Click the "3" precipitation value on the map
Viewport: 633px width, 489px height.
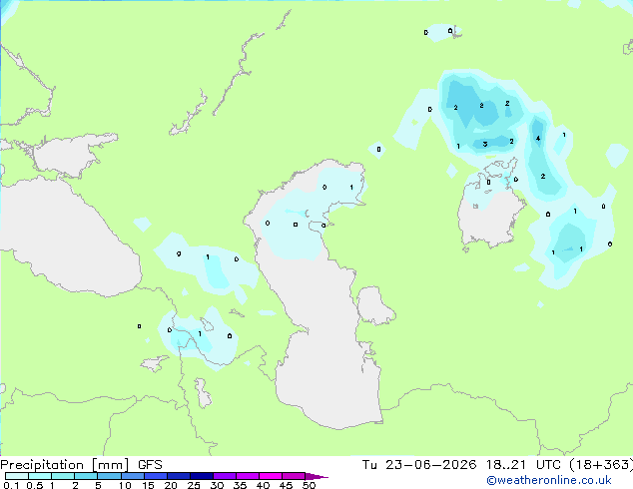[485, 144]
